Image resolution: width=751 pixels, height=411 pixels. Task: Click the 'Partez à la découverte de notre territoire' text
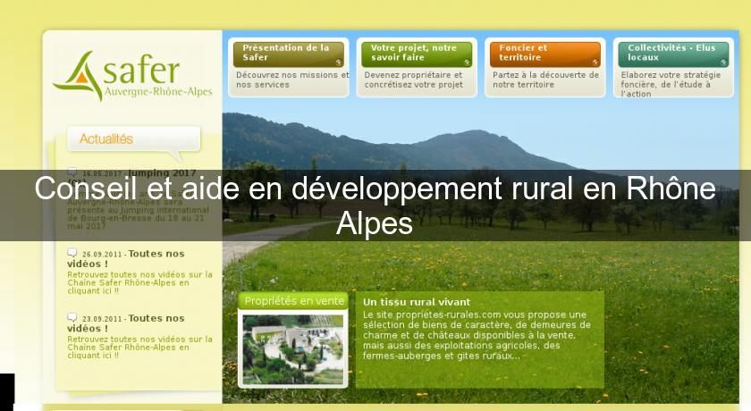tap(545, 80)
